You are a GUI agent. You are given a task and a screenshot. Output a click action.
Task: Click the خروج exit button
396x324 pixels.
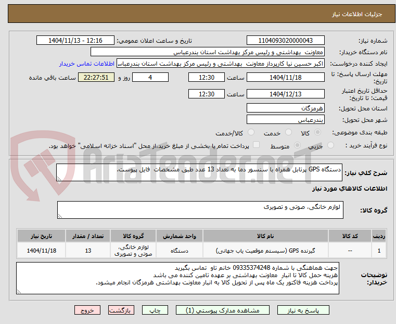coord(87,310)
